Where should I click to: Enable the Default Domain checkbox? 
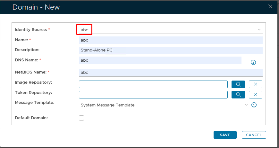[x=81, y=118]
